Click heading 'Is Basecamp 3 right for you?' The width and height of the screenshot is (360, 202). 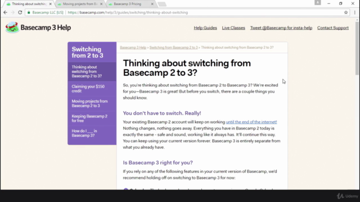coord(157,163)
